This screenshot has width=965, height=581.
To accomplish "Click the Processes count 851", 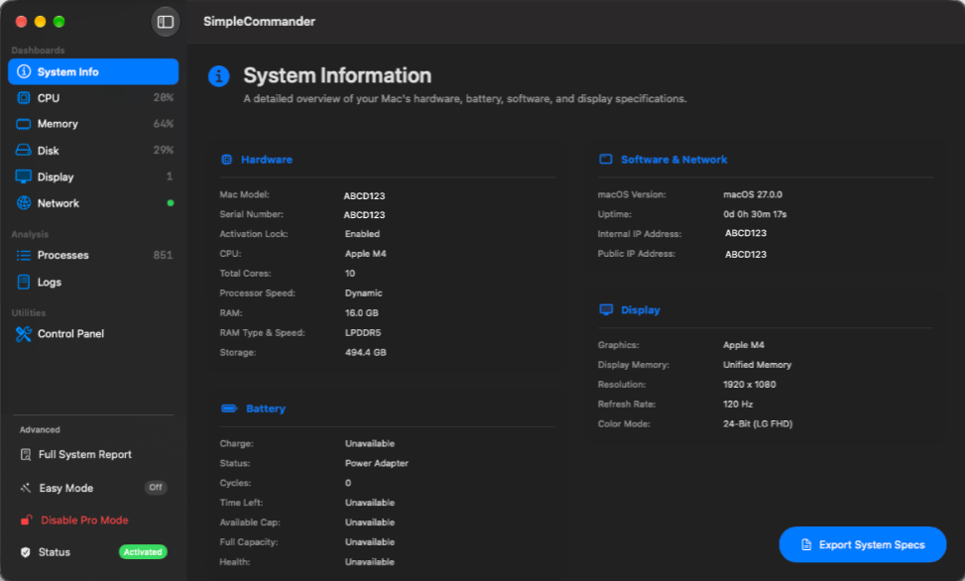I will pyautogui.click(x=163, y=255).
